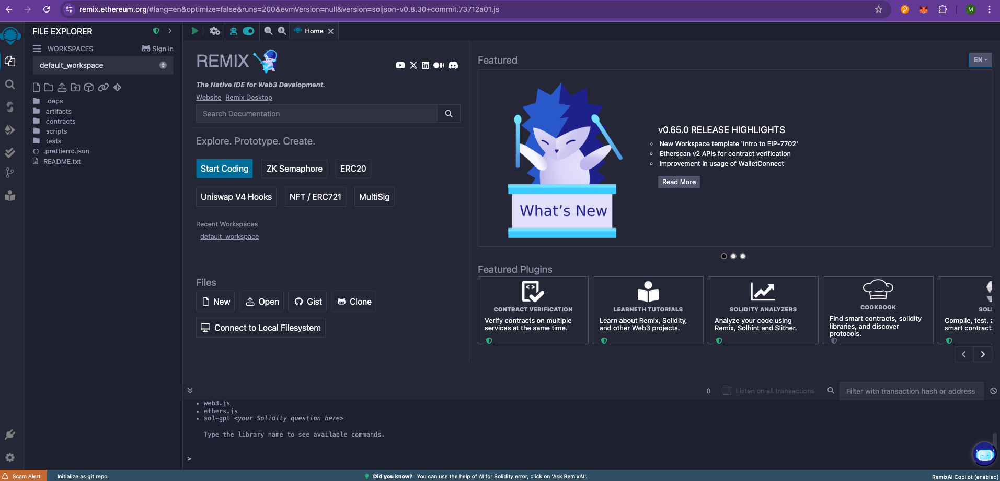Check Listen on all transactions
1000x481 pixels.
pyautogui.click(x=727, y=391)
